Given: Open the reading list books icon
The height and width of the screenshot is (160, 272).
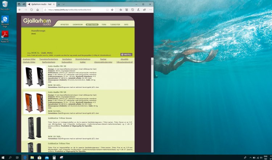Looking at the screenshot, I should [x=127, y=10].
